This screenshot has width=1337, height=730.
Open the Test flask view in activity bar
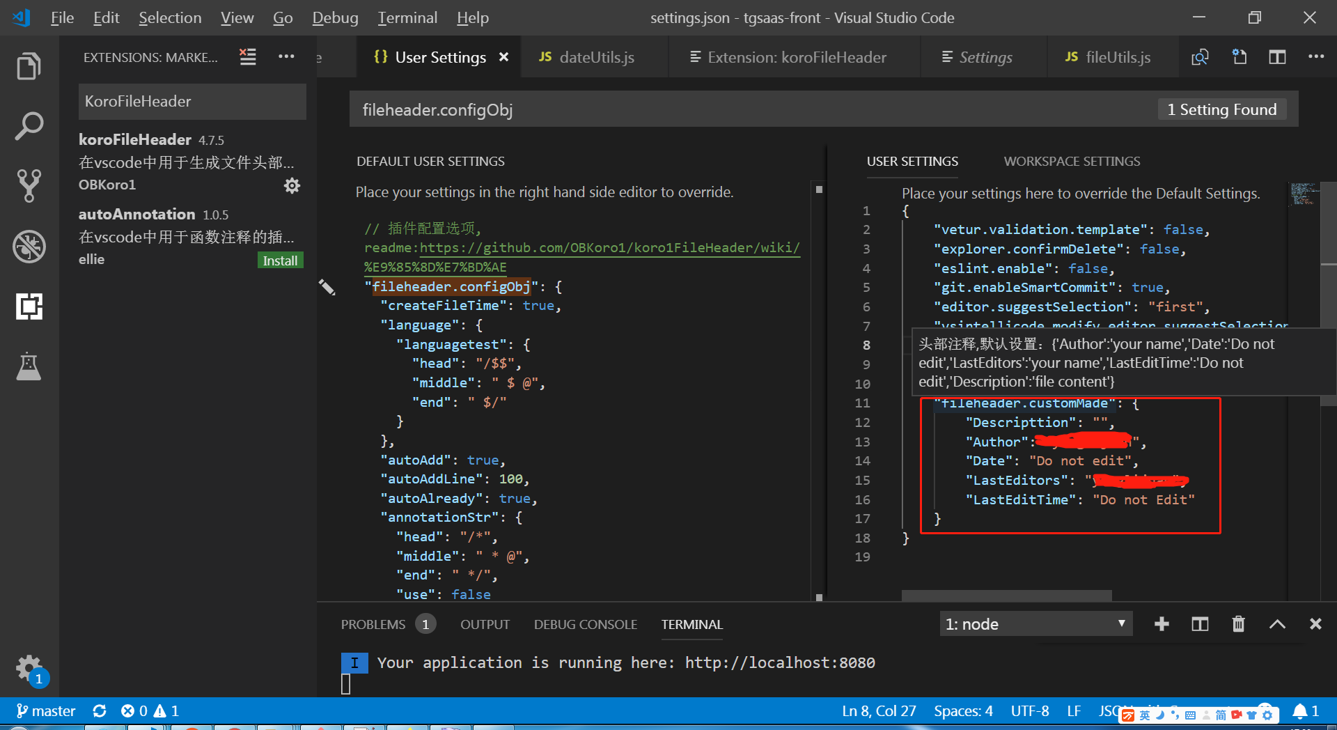(x=29, y=366)
